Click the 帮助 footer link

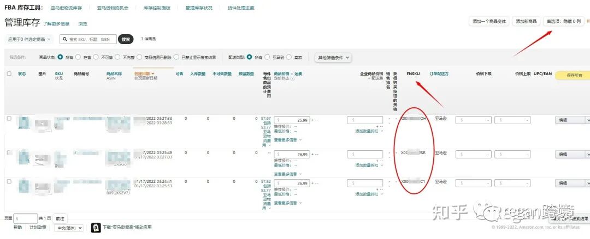17,228
